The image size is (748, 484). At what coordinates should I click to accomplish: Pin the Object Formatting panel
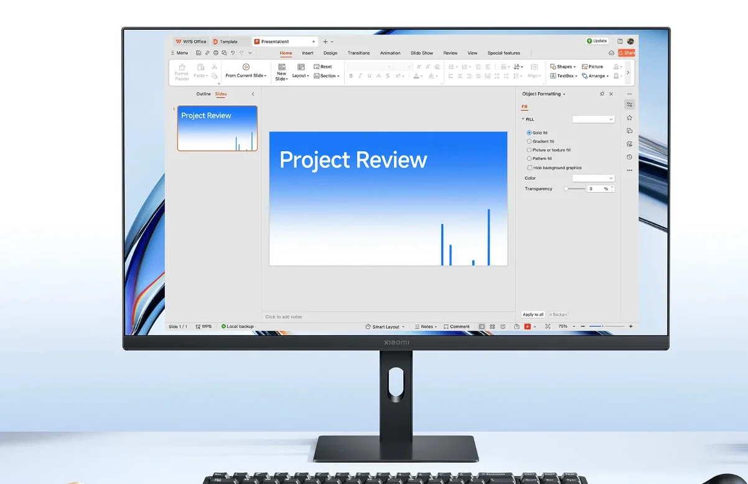tap(602, 94)
